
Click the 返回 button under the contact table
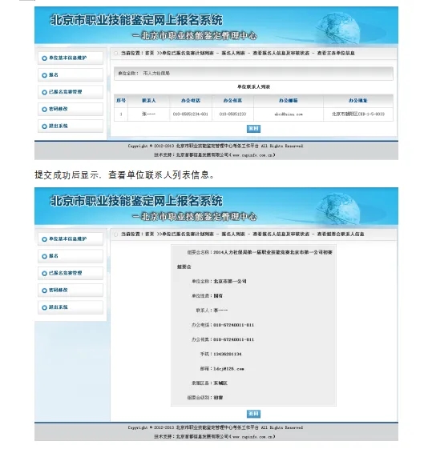point(253,129)
